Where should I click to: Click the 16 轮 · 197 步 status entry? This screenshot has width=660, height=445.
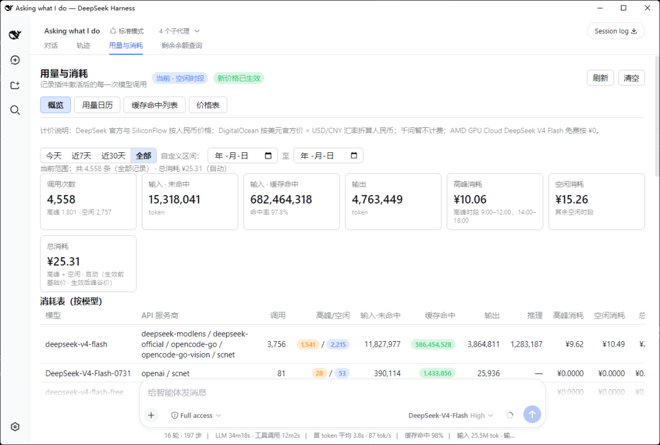[x=183, y=435]
